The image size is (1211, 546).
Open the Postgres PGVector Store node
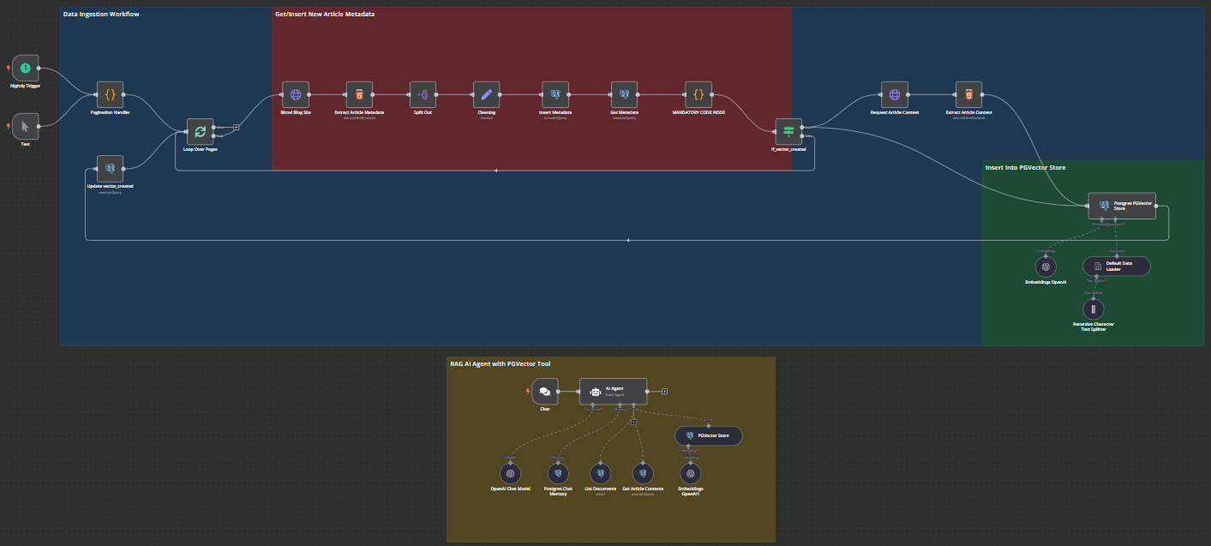pyautogui.click(x=1120, y=205)
